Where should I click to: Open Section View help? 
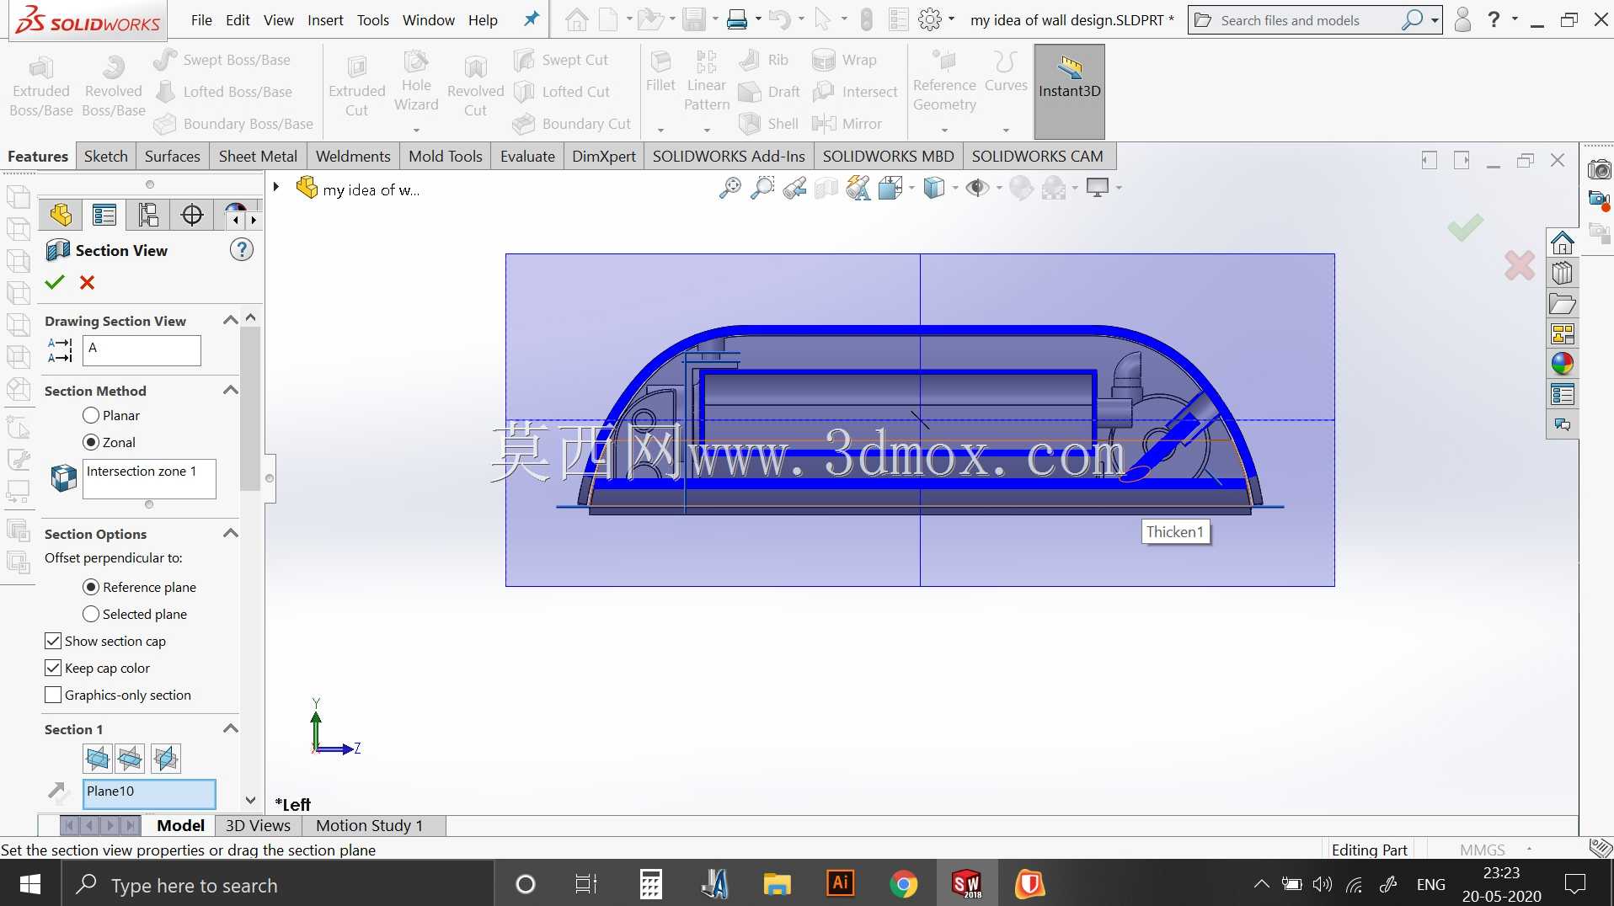pyautogui.click(x=242, y=250)
